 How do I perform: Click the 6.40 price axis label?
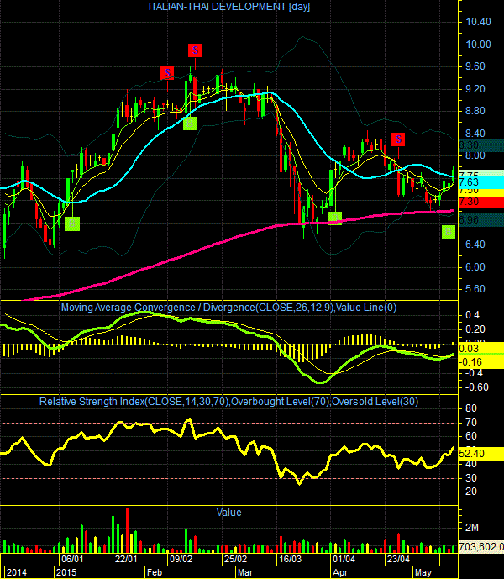click(475, 245)
